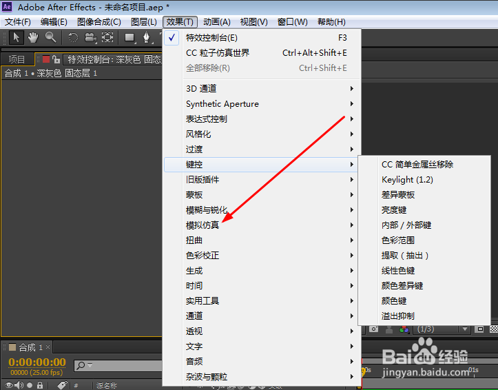
Task: Select the Rectangle mask tool
Action: tap(129, 37)
